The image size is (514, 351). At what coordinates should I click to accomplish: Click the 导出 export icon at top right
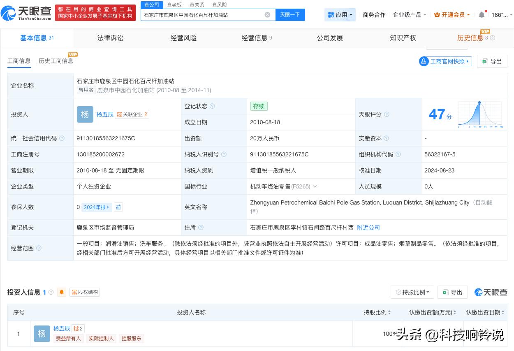click(492, 61)
